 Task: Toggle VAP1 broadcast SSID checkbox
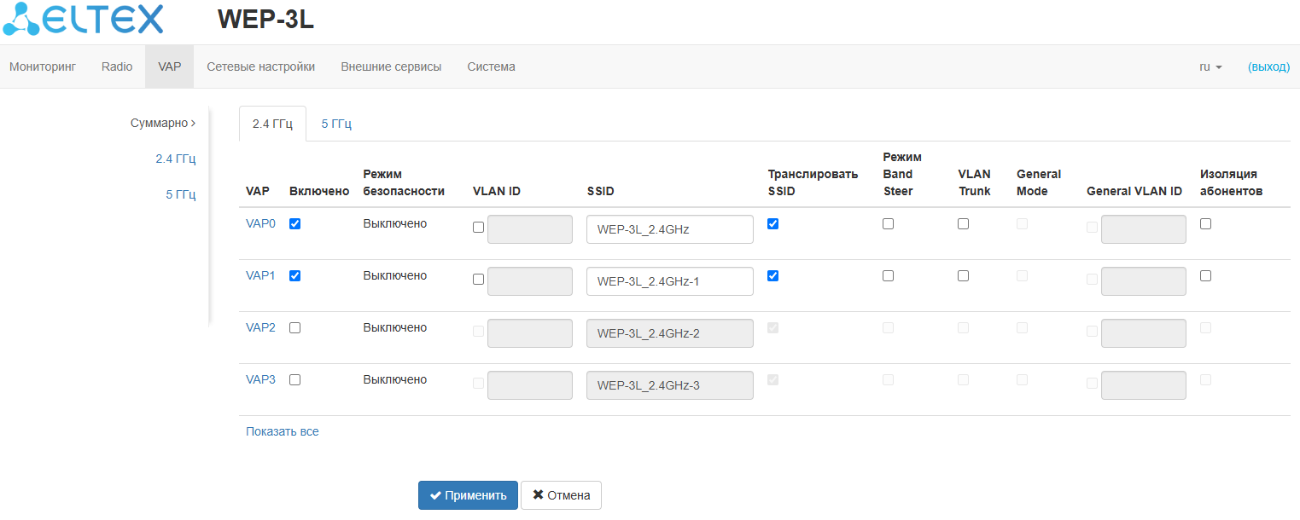[773, 276]
